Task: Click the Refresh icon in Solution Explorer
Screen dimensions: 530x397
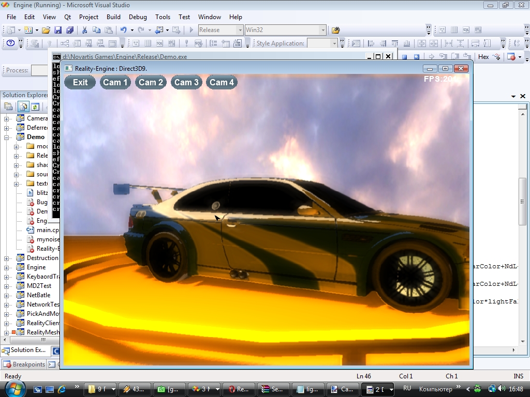Action: [x=35, y=107]
